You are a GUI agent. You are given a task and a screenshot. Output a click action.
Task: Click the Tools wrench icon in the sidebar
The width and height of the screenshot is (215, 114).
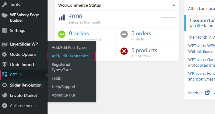4,5
